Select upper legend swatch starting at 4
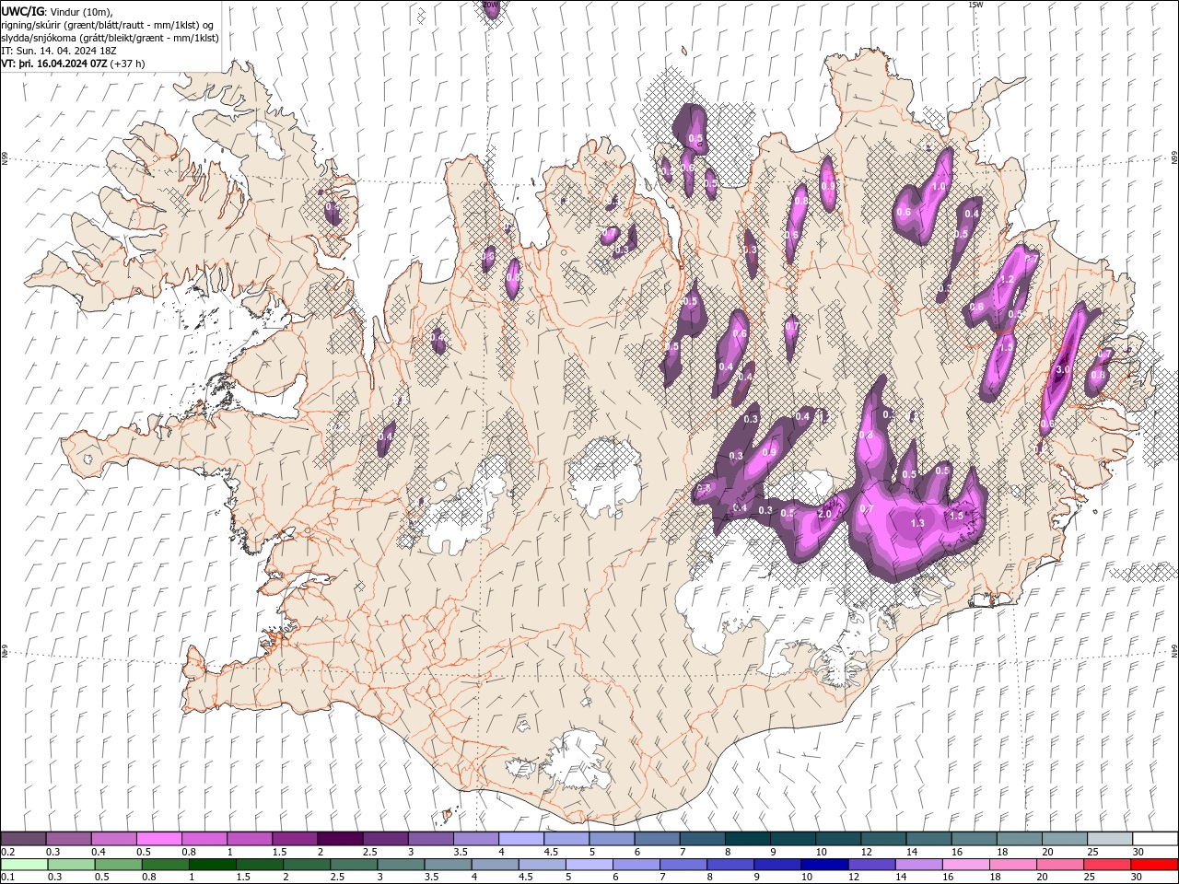Viewport: 1179px width, 884px height. point(520,838)
